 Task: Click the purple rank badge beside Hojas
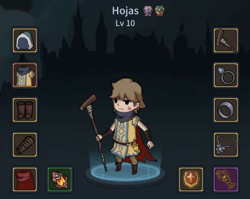[x=148, y=11]
